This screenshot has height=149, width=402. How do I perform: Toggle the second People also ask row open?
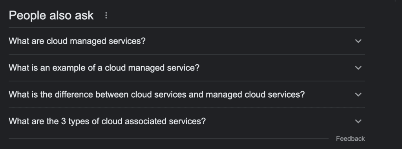[186, 68]
